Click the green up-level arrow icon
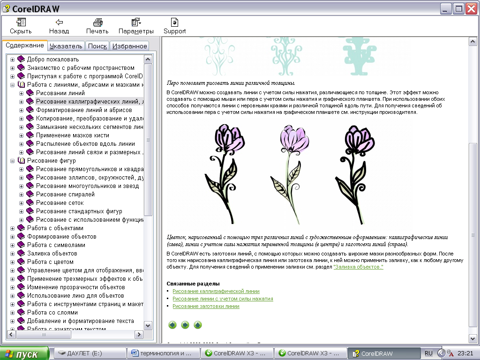480x360 pixels. point(198,325)
